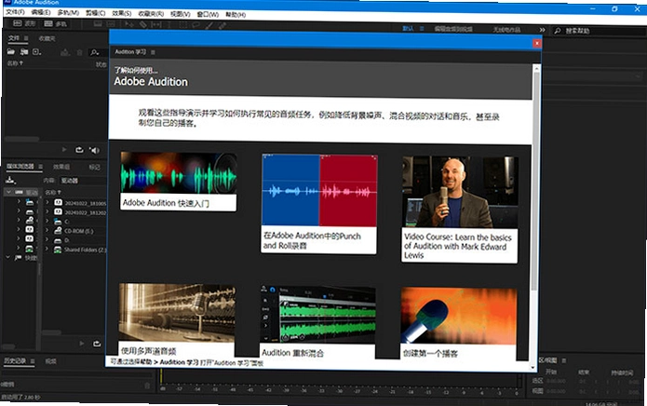The width and height of the screenshot is (647, 406).
Task: Click Learn panel scroll-down arrow
Action: [533, 367]
